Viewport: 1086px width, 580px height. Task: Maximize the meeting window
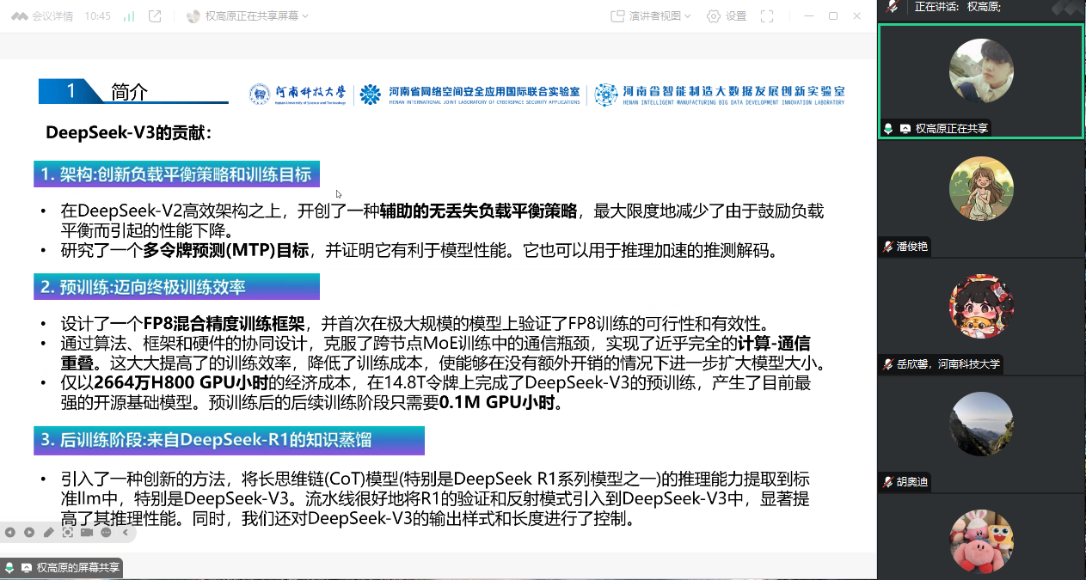click(832, 15)
